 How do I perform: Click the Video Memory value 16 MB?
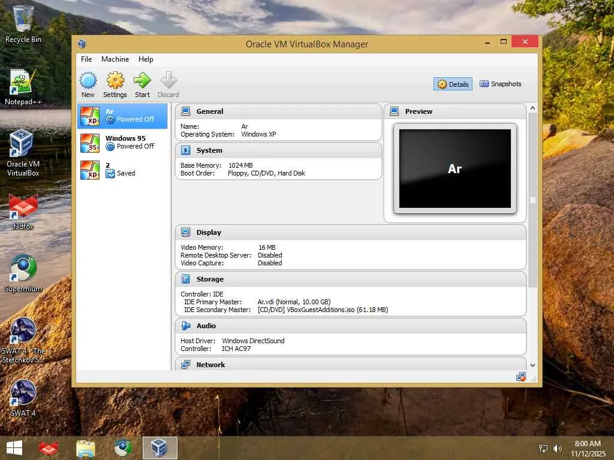(267, 247)
